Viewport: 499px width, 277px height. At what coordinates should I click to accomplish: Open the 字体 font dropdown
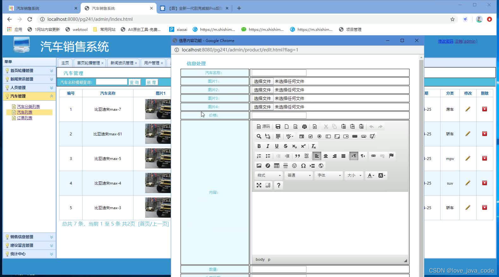pyautogui.click(x=329, y=175)
